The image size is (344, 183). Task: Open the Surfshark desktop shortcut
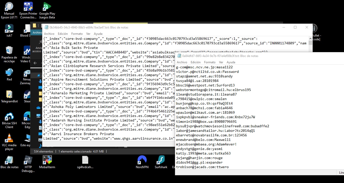(161, 162)
